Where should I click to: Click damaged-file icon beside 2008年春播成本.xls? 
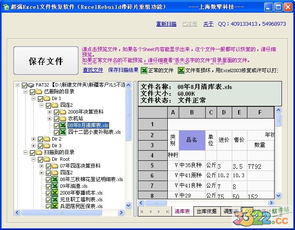[x=55, y=193]
